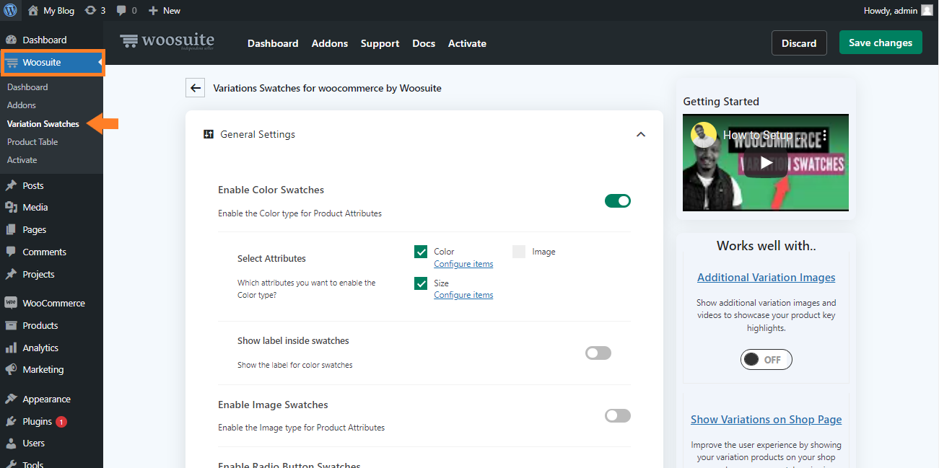Open My Blog home icon
The width and height of the screenshot is (939, 468).
click(33, 10)
